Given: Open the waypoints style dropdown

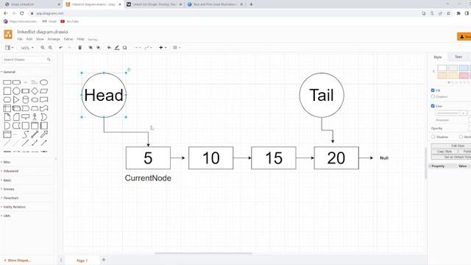Looking at the screenshot, I should (x=148, y=47).
